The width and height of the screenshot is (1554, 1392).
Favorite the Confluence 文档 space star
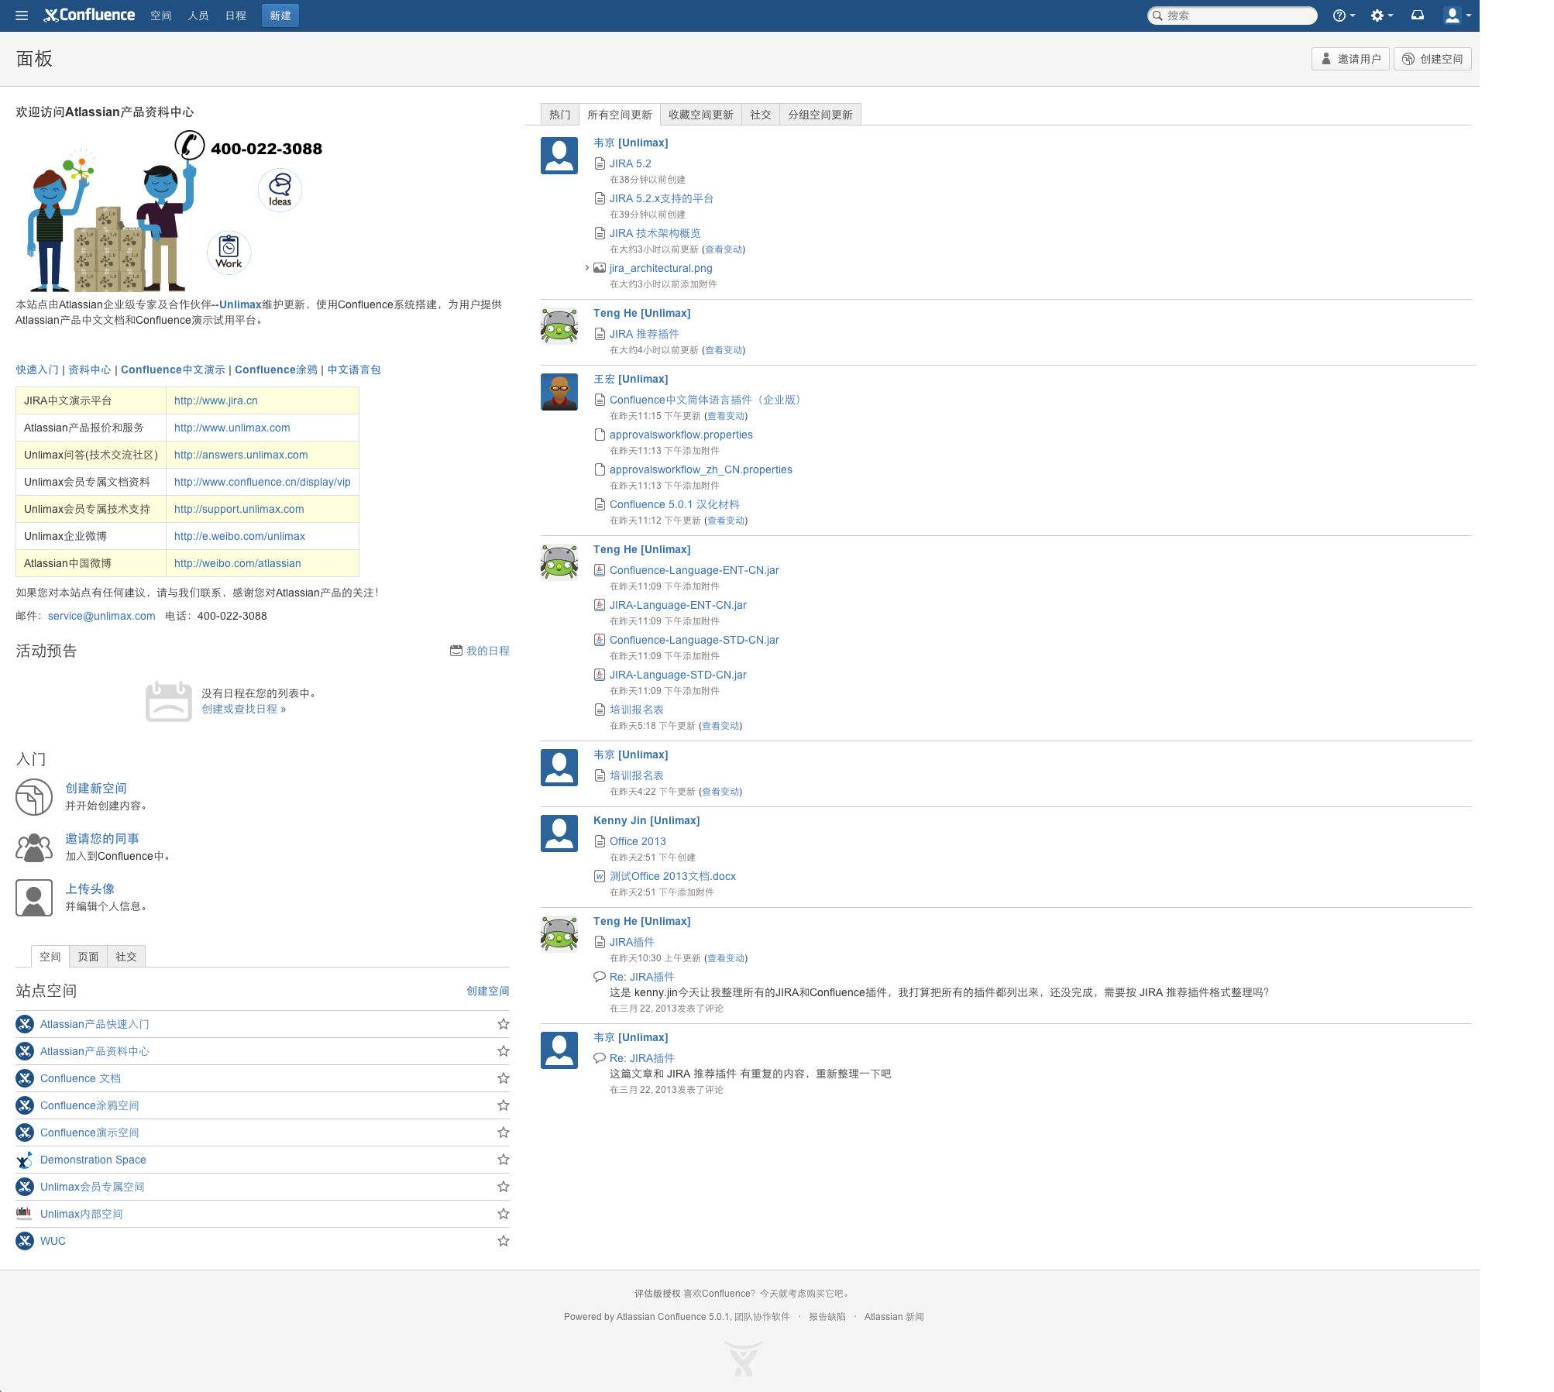pyautogui.click(x=504, y=1078)
